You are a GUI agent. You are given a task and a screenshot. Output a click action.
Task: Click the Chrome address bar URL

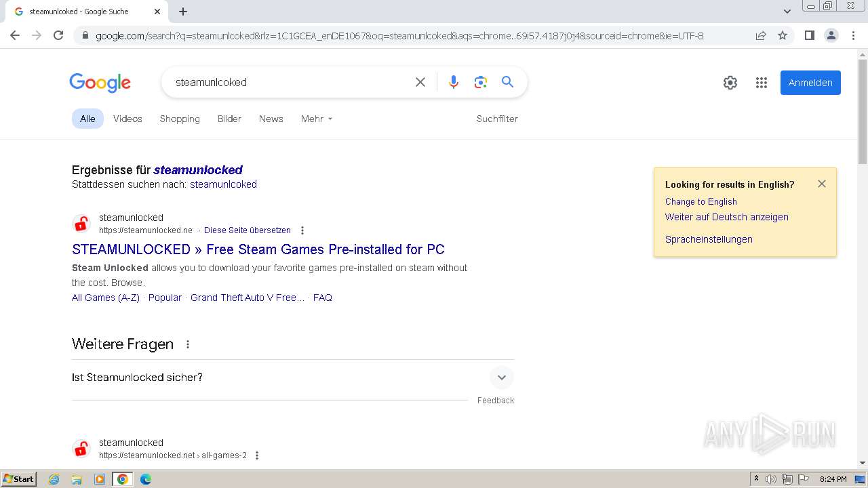click(399, 36)
